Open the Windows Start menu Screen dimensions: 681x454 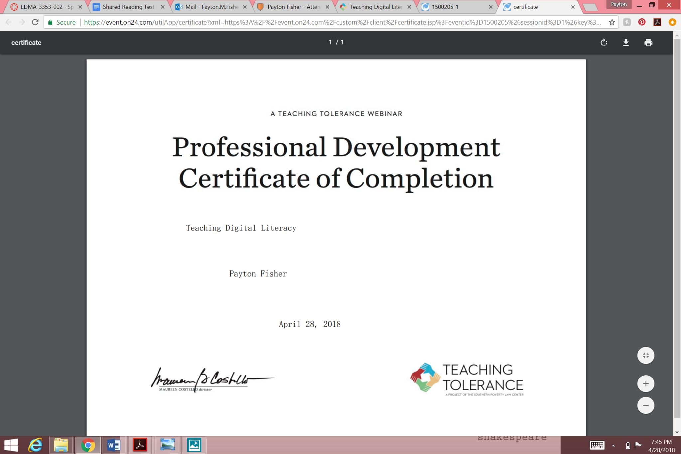coord(11,445)
